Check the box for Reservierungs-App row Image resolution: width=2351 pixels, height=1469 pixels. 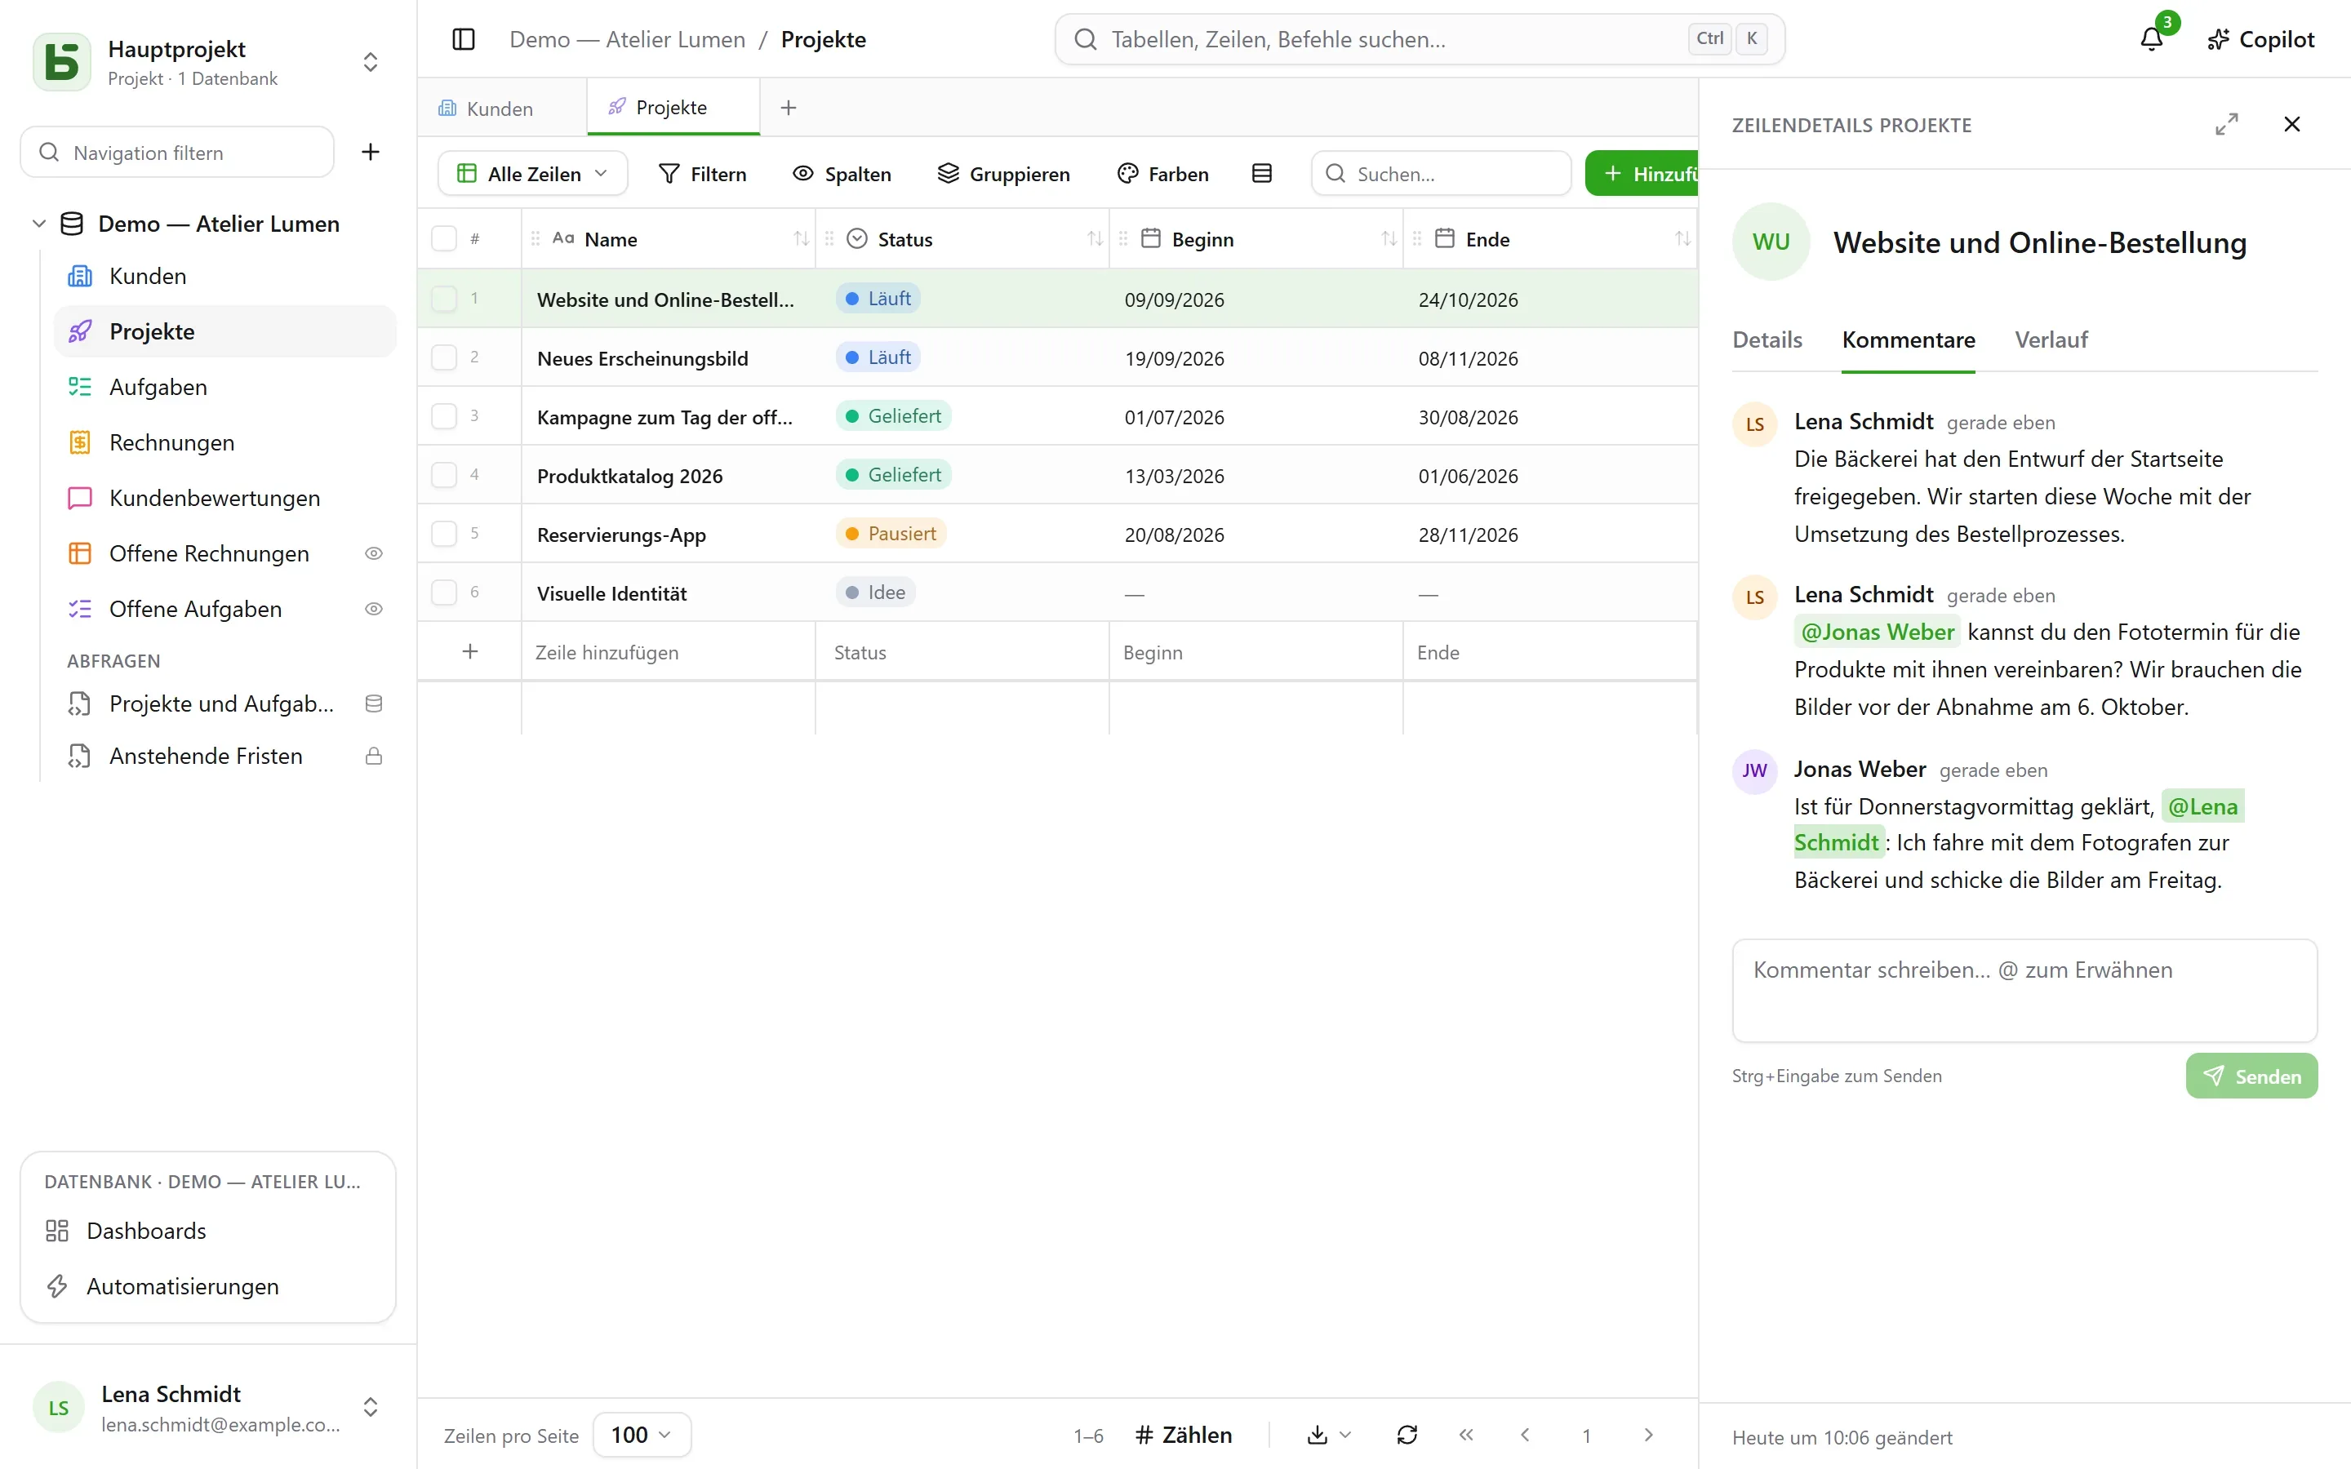pyautogui.click(x=444, y=534)
